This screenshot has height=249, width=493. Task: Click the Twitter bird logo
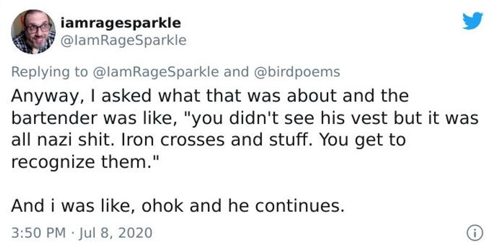[x=472, y=21]
